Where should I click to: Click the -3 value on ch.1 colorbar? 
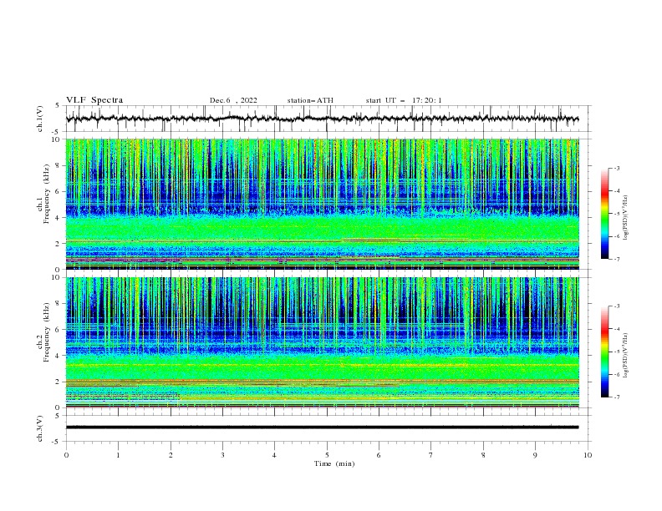(616, 168)
